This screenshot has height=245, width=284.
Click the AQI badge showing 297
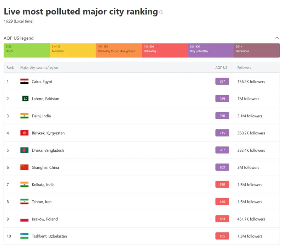(222, 82)
